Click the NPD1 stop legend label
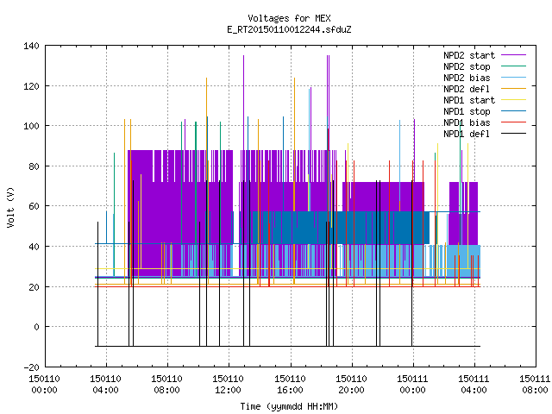 [x=467, y=111]
